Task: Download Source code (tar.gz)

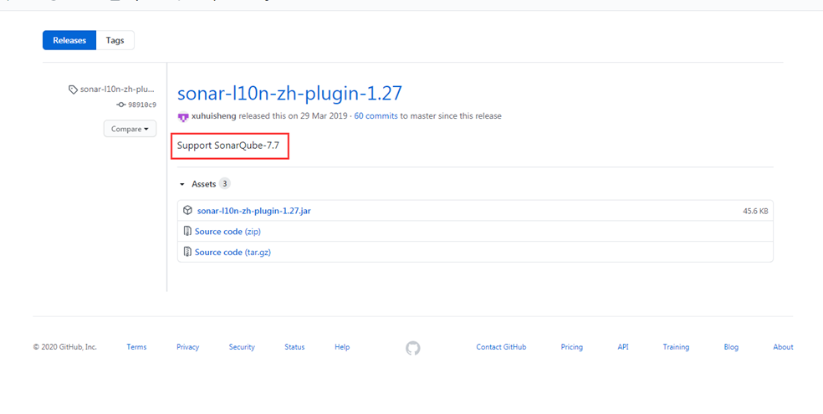Action: pyautogui.click(x=233, y=252)
